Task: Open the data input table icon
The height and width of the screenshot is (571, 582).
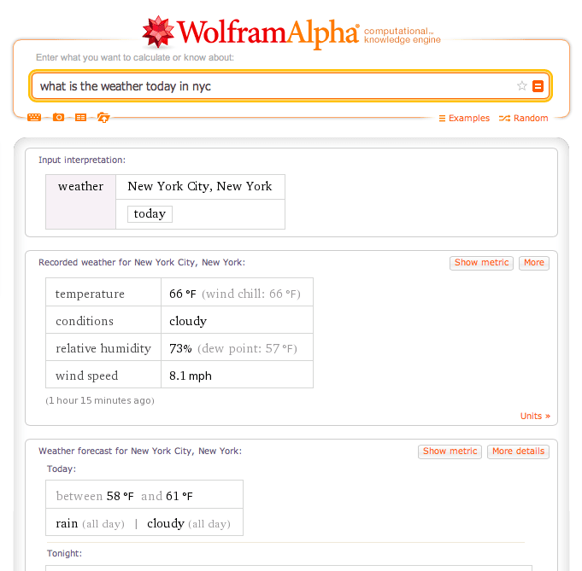Action: coord(80,118)
